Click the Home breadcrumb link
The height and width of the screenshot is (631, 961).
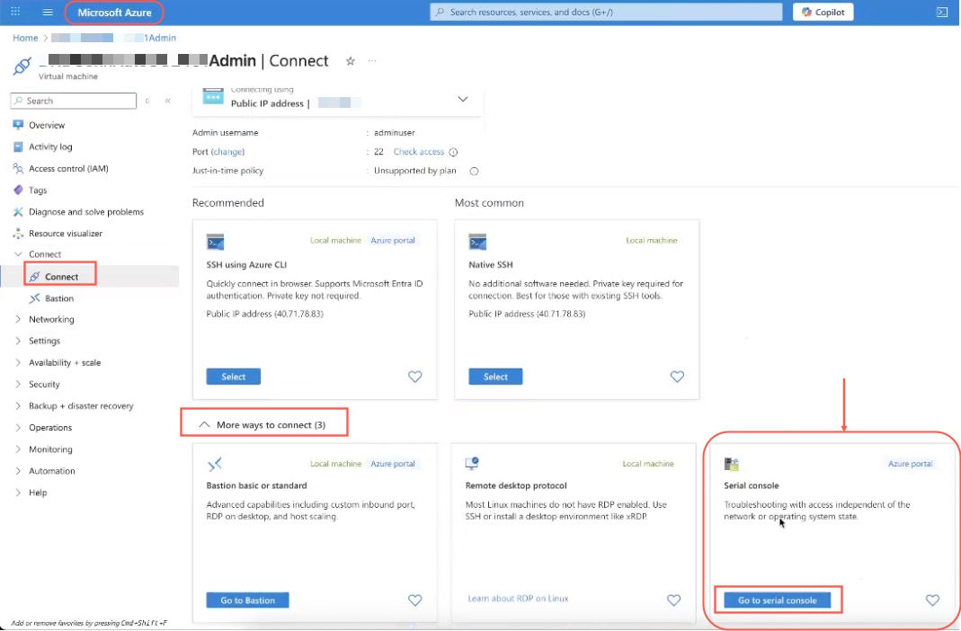[x=25, y=38]
